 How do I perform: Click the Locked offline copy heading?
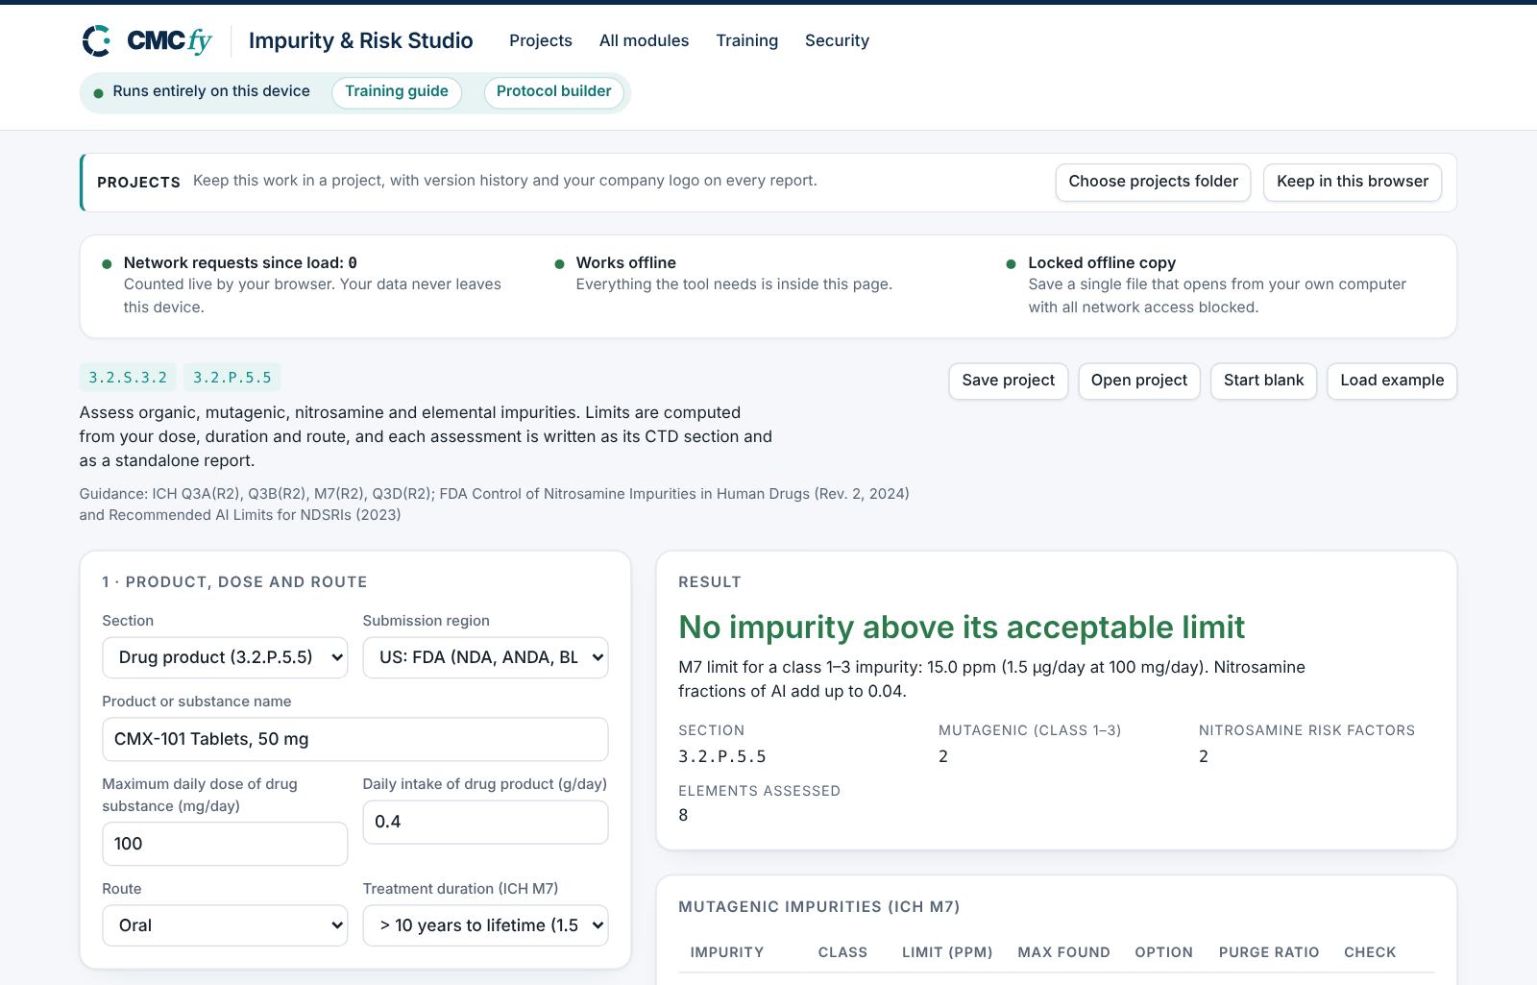tap(1102, 262)
